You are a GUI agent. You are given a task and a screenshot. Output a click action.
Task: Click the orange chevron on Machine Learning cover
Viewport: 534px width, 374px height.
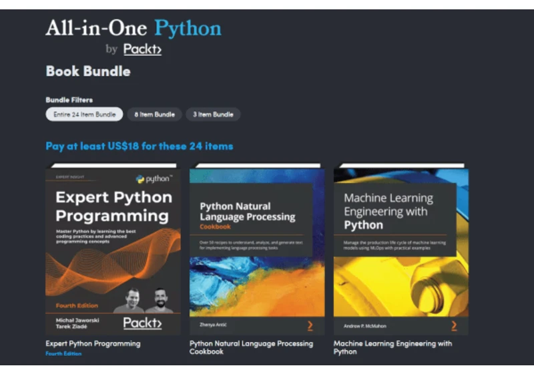tap(454, 326)
